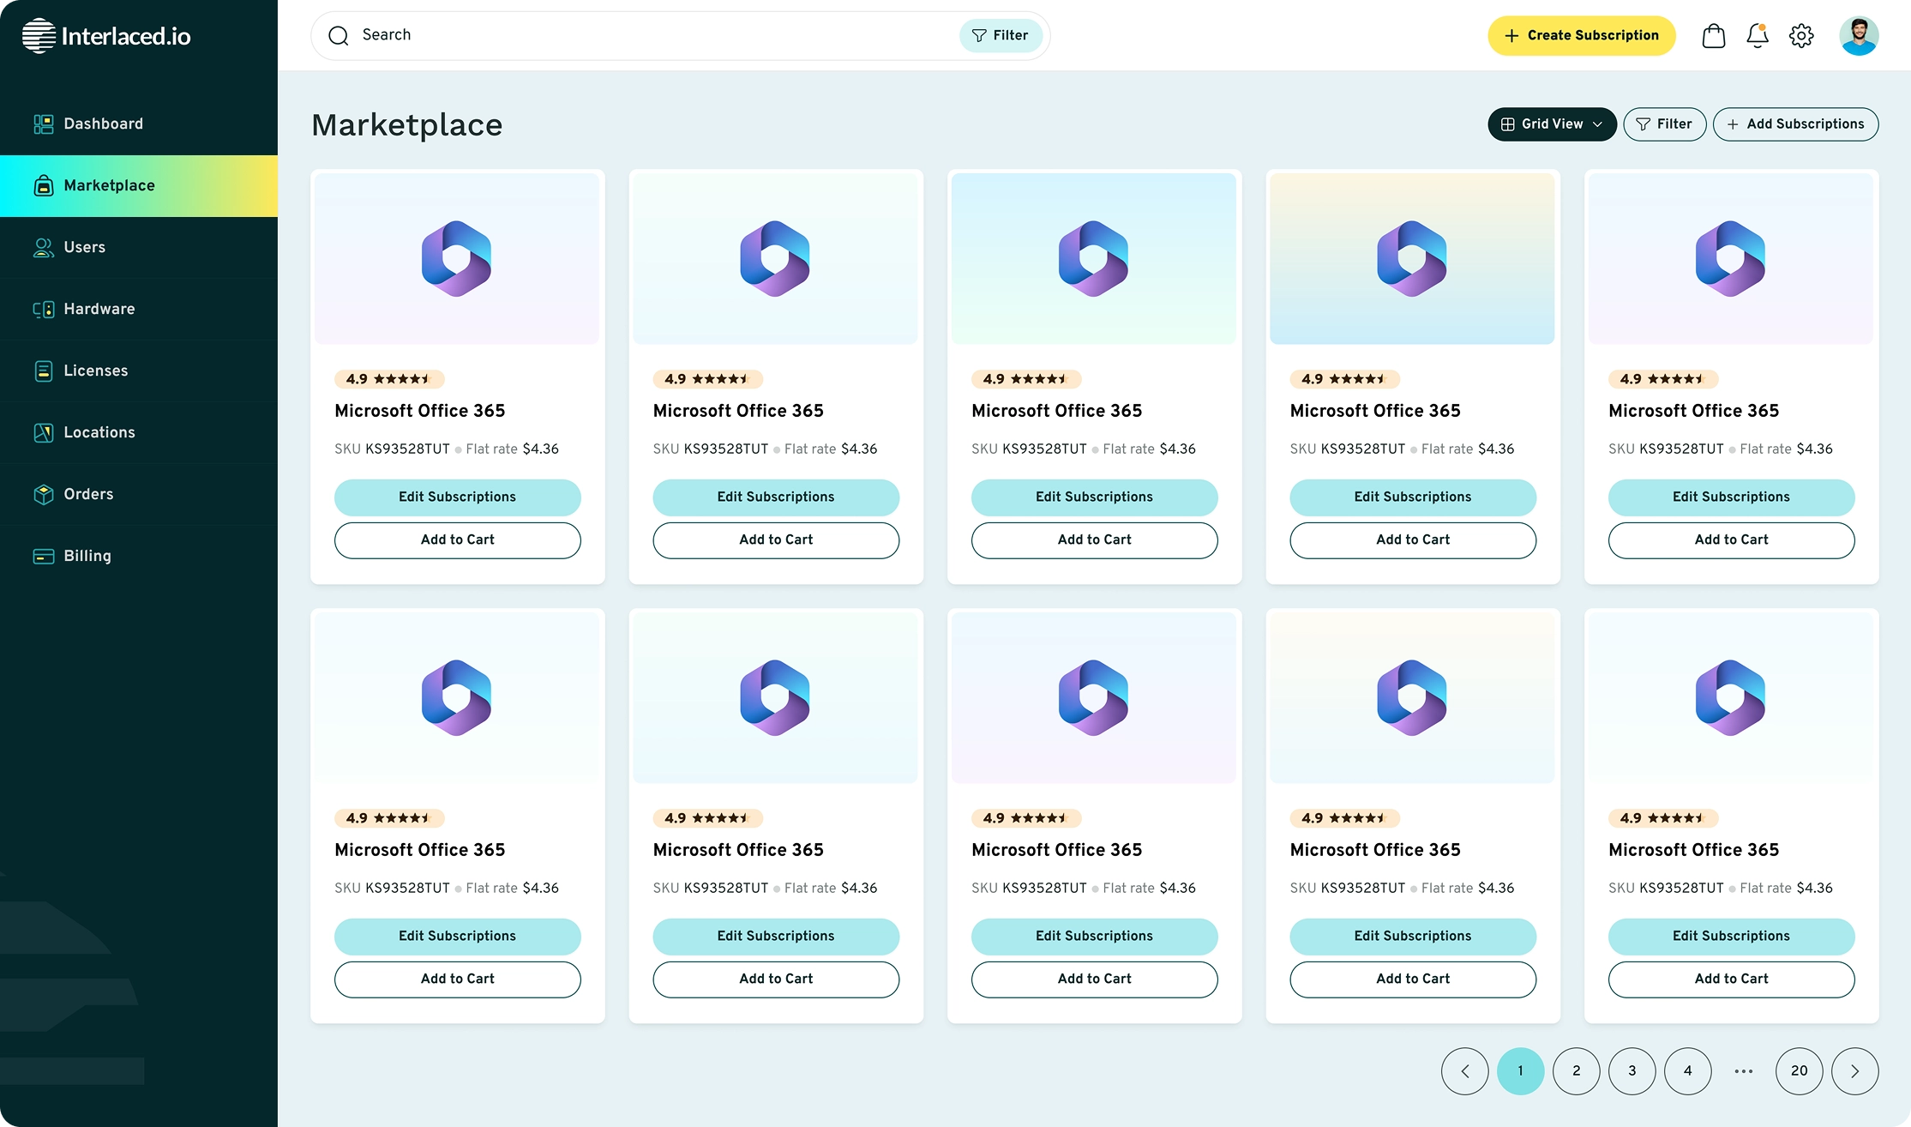Click the first Microsoft Office 365 thumbnail
The image size is (1911, 1127).
pos(457,258)
